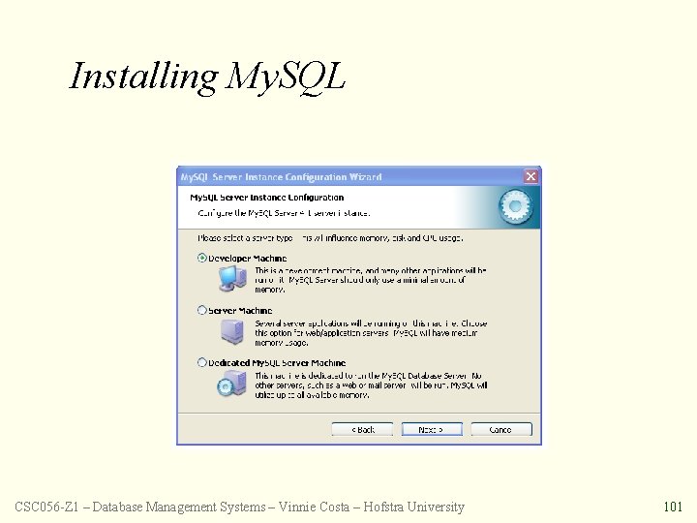Viewport: 697px width, 523px height.
Task: Click the Developer Machine description text
Action: tap(370, 280)
